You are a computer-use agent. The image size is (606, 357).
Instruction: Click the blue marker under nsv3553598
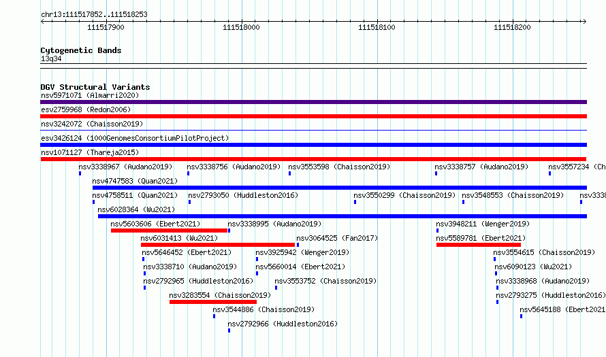(x=289, y=173)
